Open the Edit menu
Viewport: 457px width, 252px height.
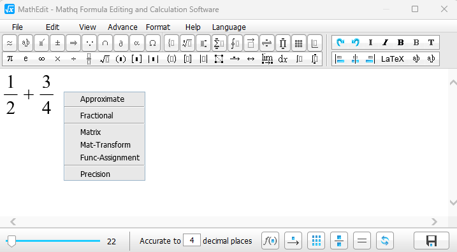pos(52,27)
